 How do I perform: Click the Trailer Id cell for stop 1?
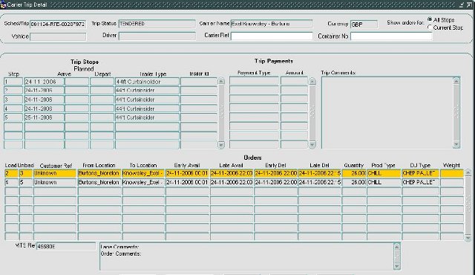point(199,82)
